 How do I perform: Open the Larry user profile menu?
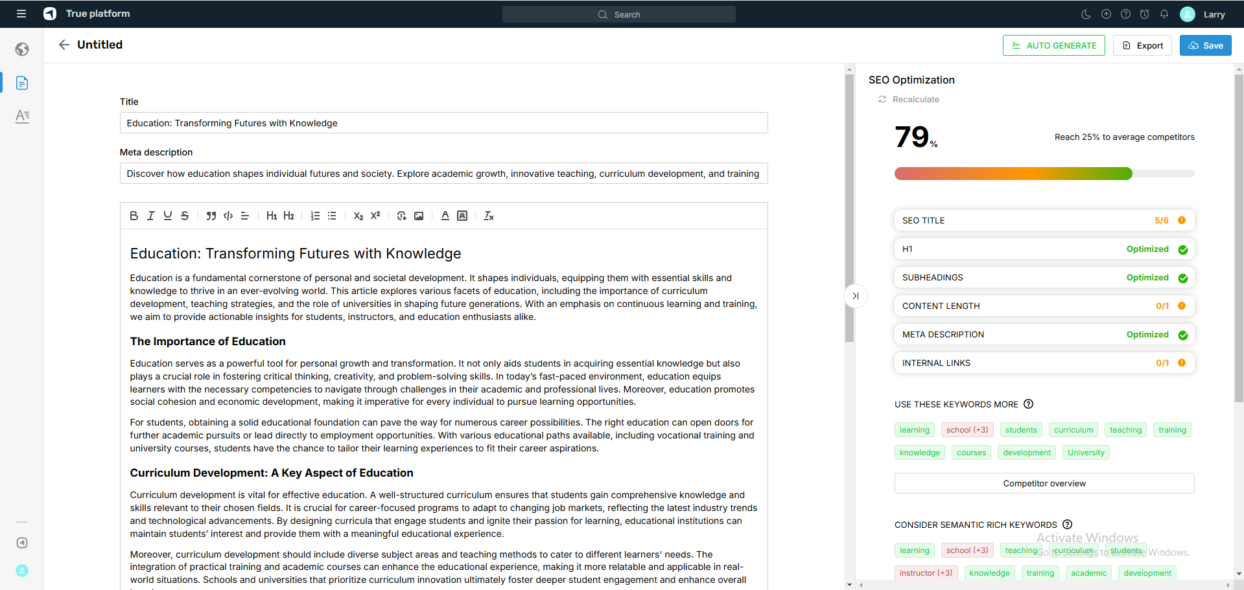coord(1203,14)
